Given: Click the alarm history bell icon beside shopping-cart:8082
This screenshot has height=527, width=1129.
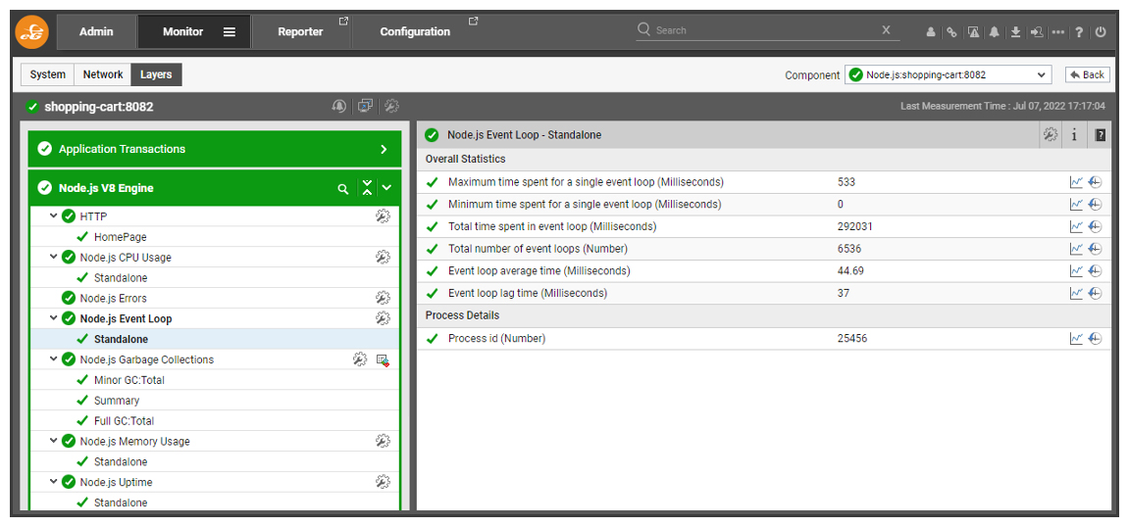Looking at the screenshot, I should (x=338, y=107).
